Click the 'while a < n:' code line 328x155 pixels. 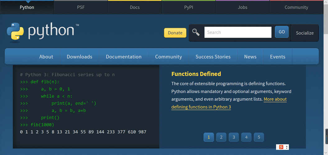click(46, 96)
